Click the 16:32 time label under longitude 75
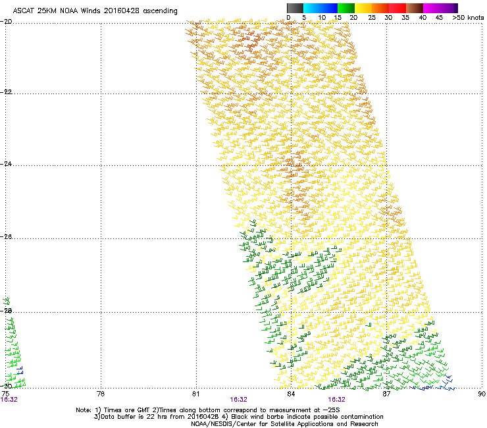The image size is (487, 428). pyautogui.click(x=9, y=400)
